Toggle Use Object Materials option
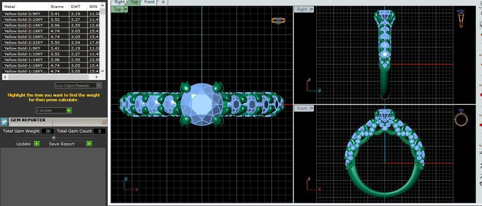This screenshot has width=482, height=206. point(78,85)
